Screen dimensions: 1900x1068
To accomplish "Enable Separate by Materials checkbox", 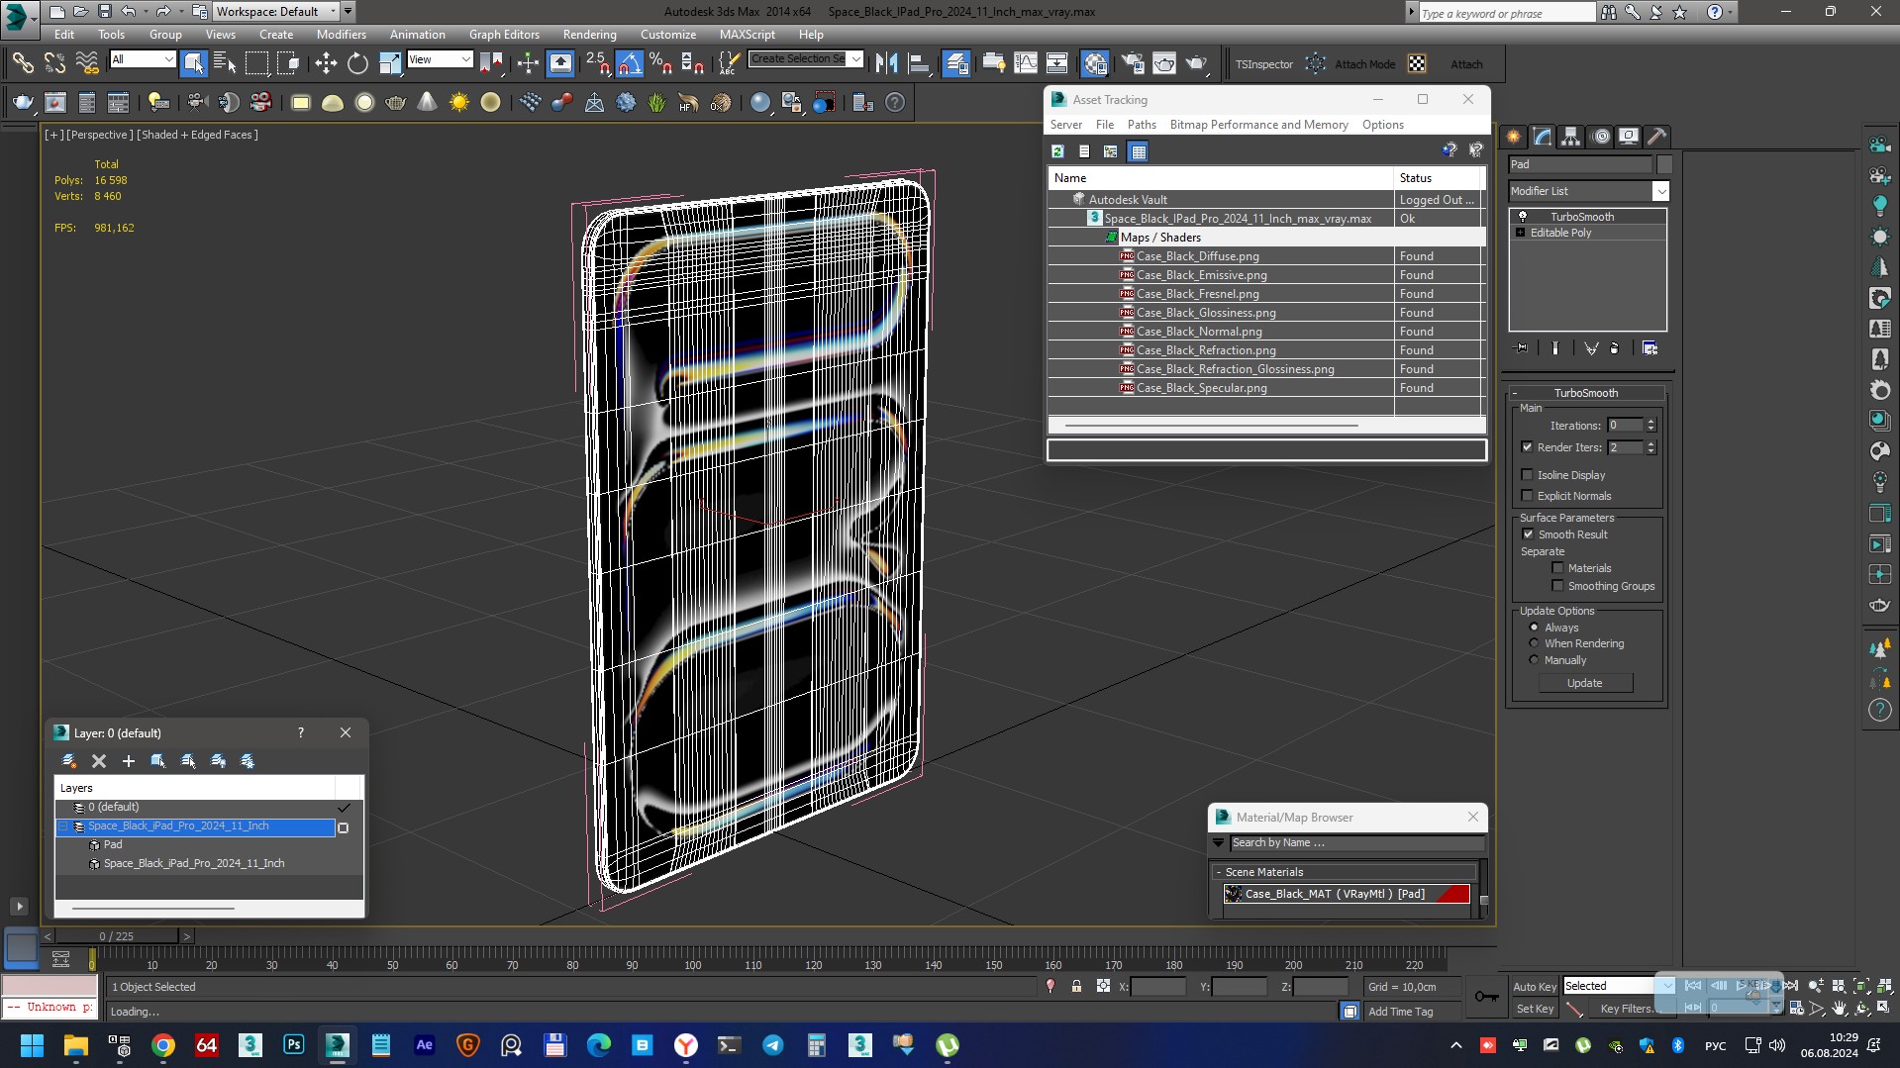I will point(1557,568).
